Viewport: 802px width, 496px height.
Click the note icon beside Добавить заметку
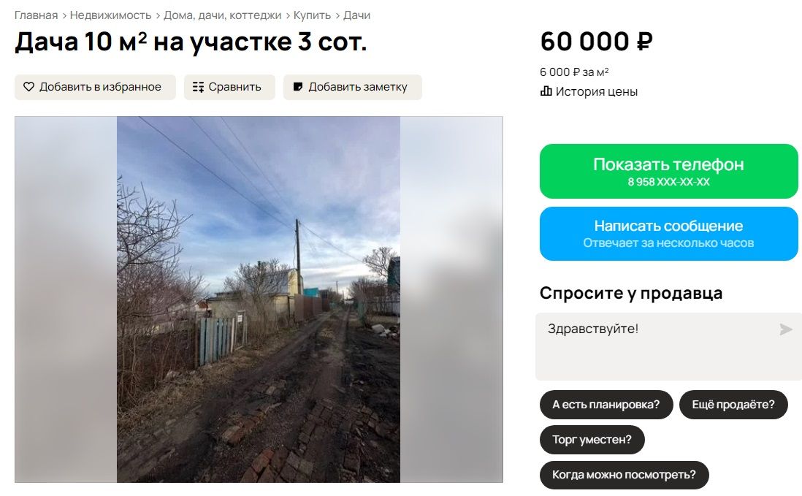[x=298, y=87]
